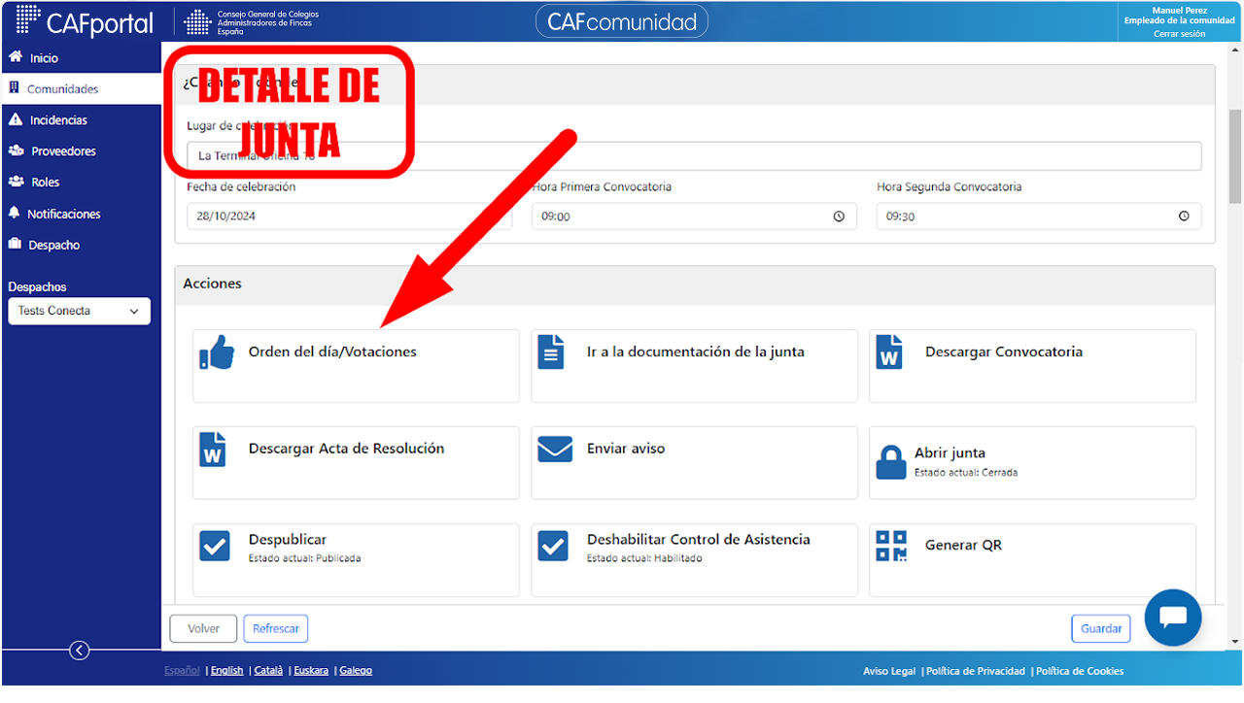
Task: Toggle the Despublicar checkbox icon
Action: pyautogui.click(x=215, y=546)
